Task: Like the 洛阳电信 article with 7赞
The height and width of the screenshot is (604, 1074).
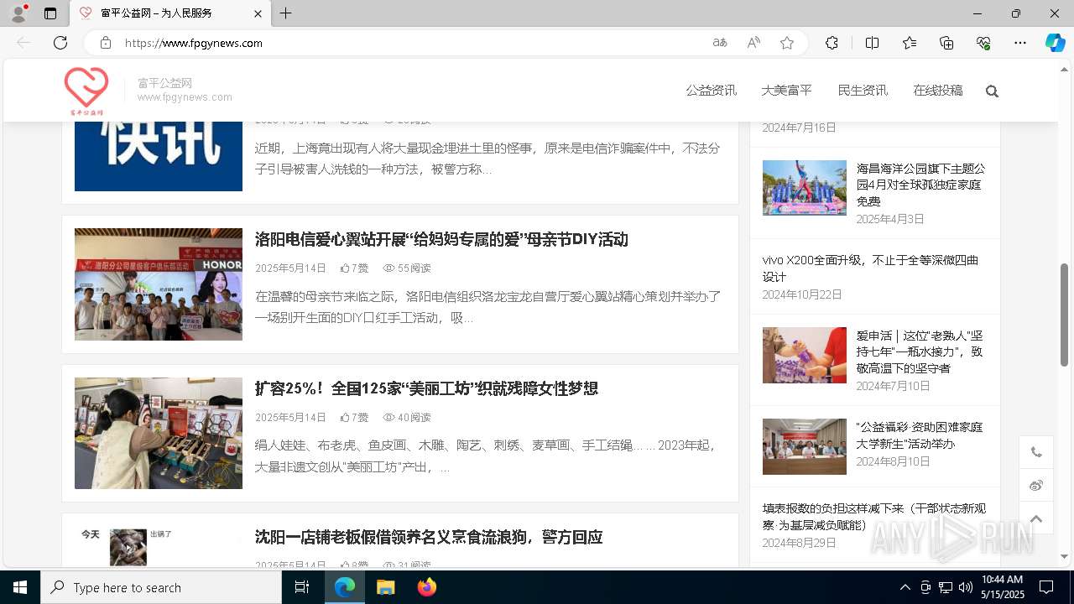Action: tap(354, 268)
